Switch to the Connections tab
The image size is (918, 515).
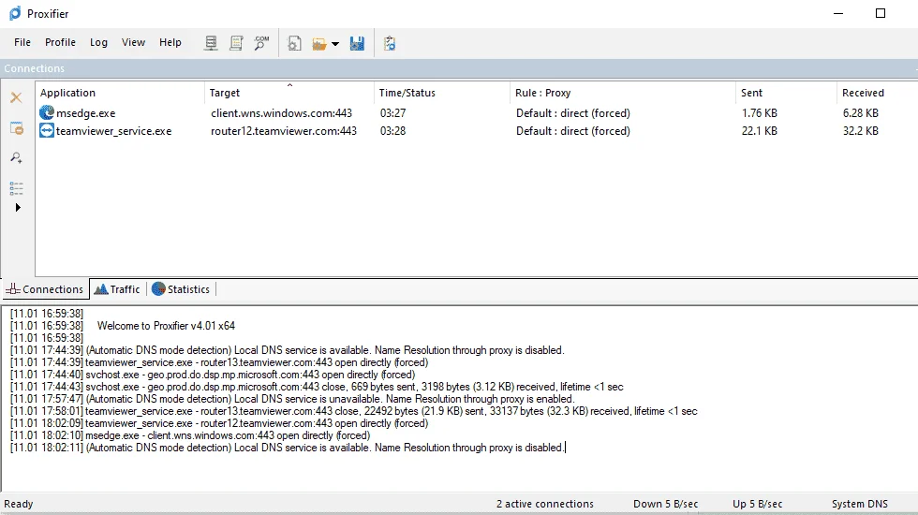coord(45,289)
